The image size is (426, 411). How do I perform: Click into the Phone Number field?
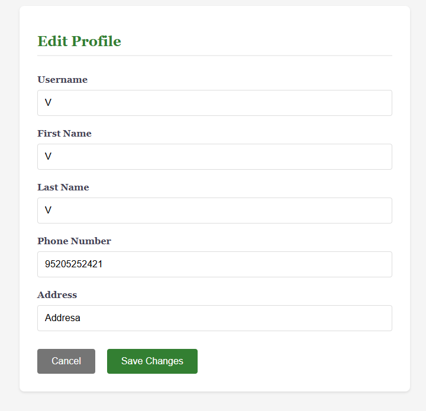214,264
